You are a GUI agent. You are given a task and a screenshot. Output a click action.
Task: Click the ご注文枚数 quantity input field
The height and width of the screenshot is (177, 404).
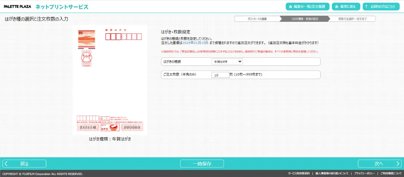pyautogui.click(x=220, y=75)
